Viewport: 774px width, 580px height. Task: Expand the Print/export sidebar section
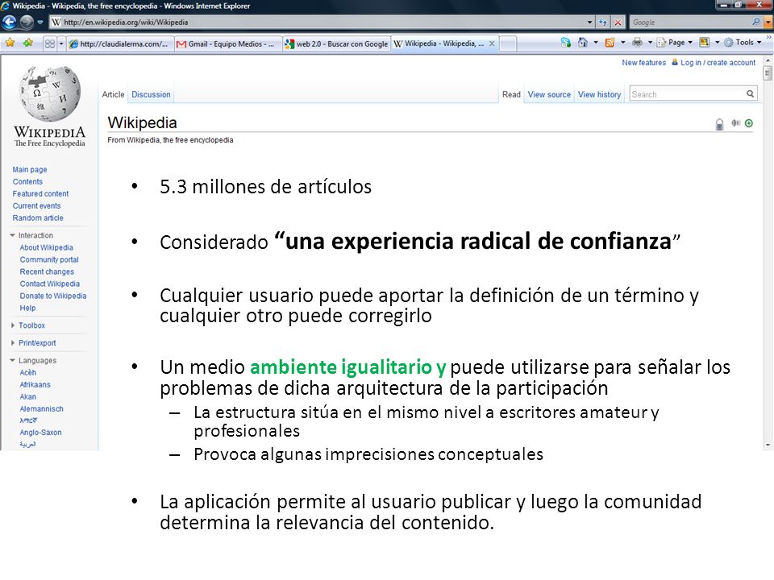click(x=34, y=343)
